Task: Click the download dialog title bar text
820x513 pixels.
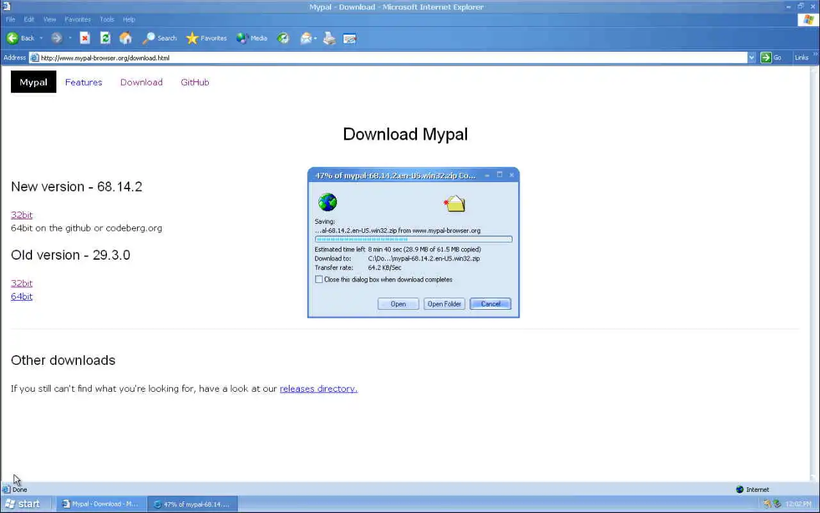Action: pyautogui.click(x=395, y=175)
